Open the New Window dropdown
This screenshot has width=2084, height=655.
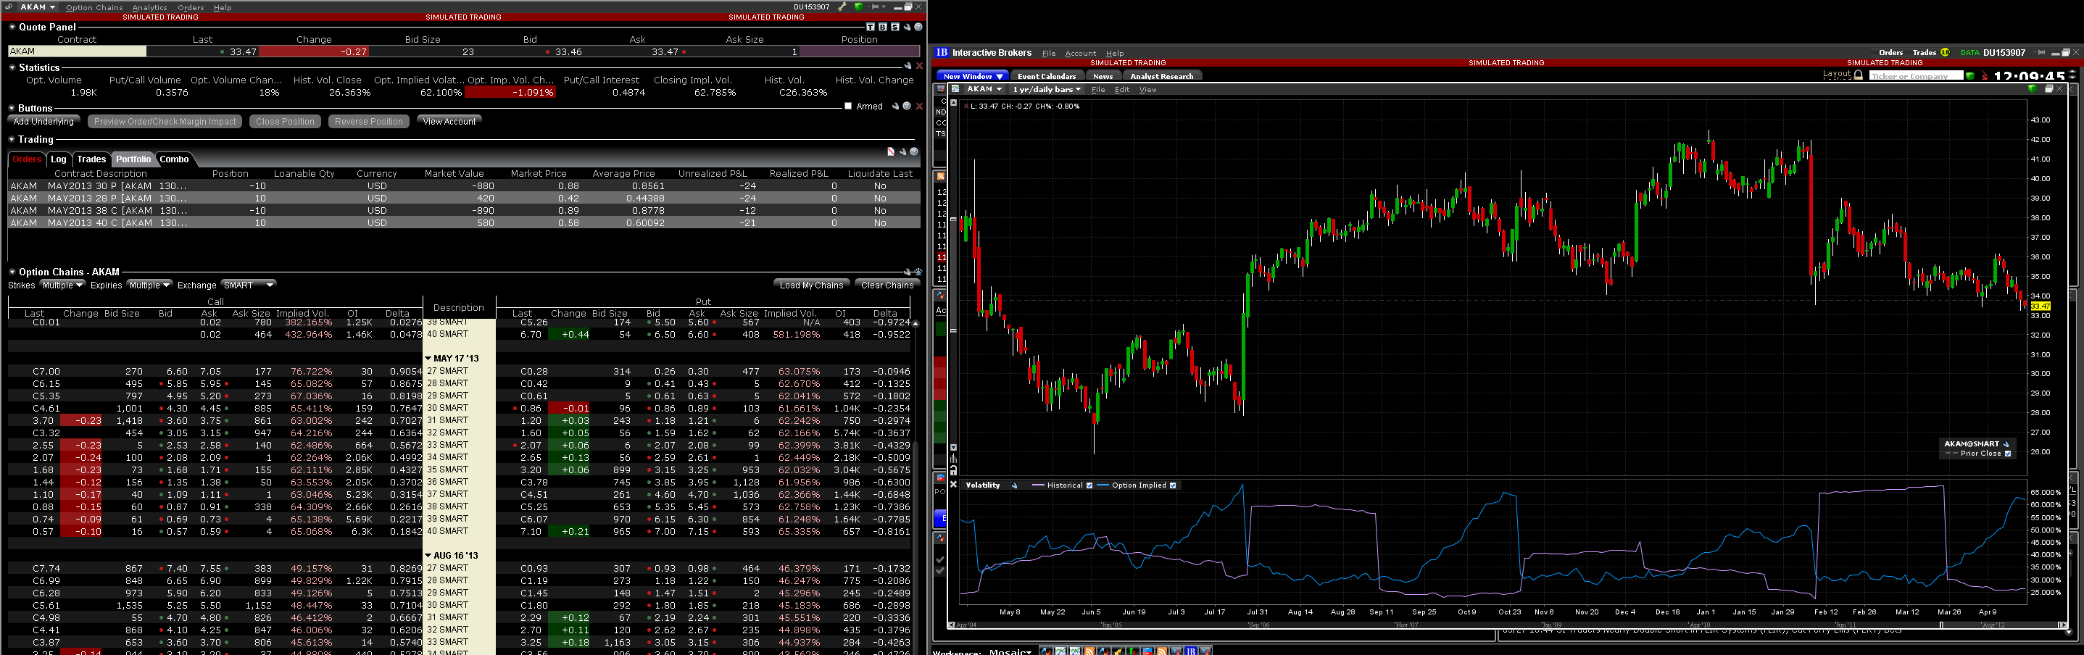tap(973, 76)
